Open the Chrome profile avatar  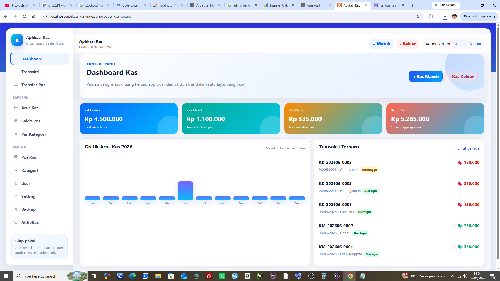[x=454, y=16]
